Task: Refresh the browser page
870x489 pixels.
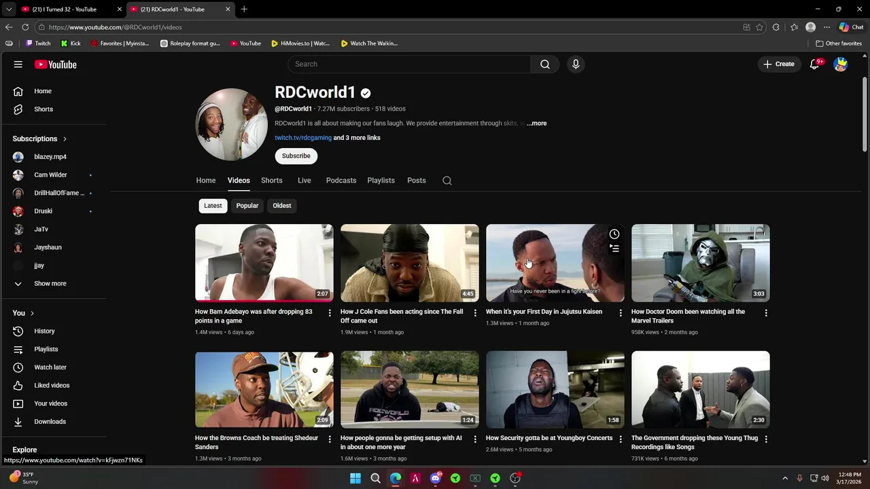Action: [25, 27]
